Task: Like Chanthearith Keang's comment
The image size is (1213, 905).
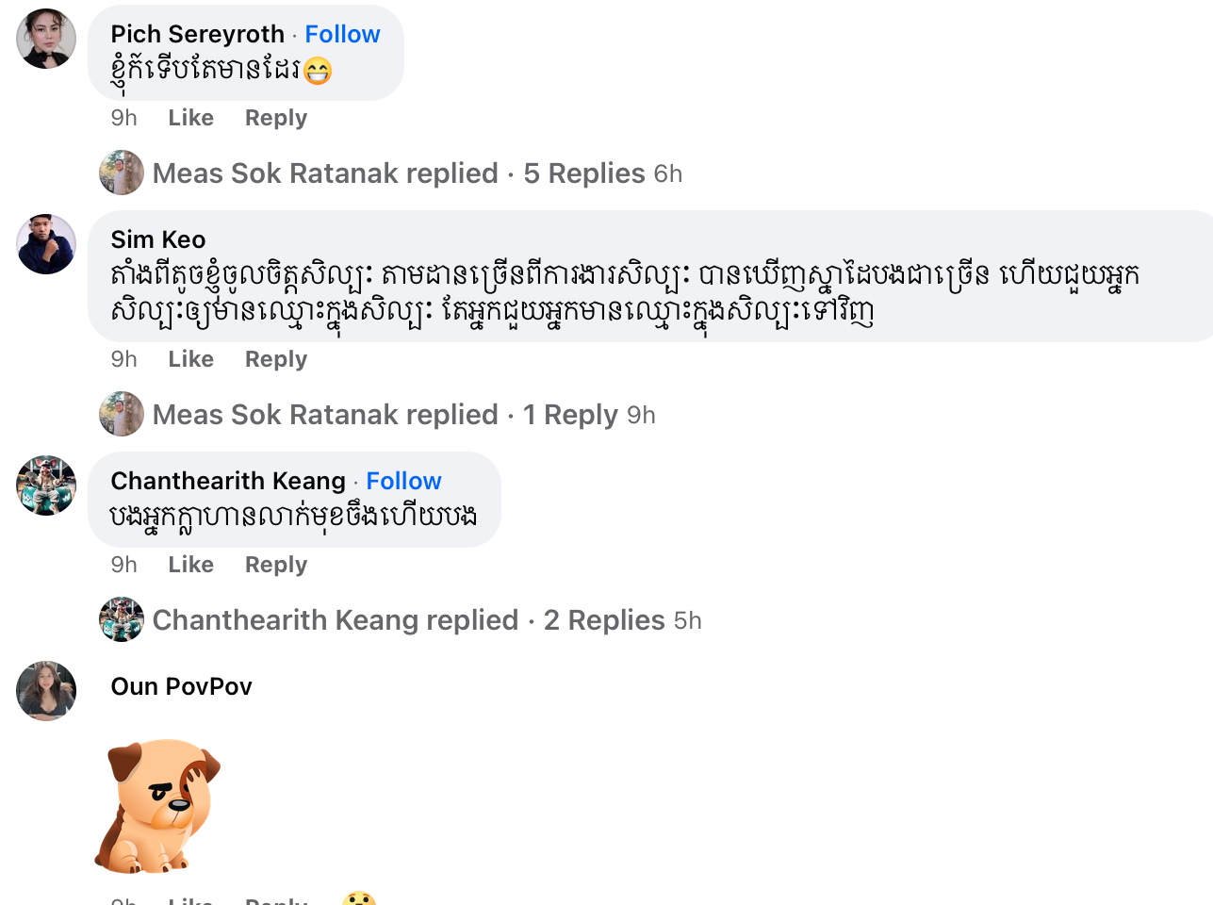Action: [190, 565]
